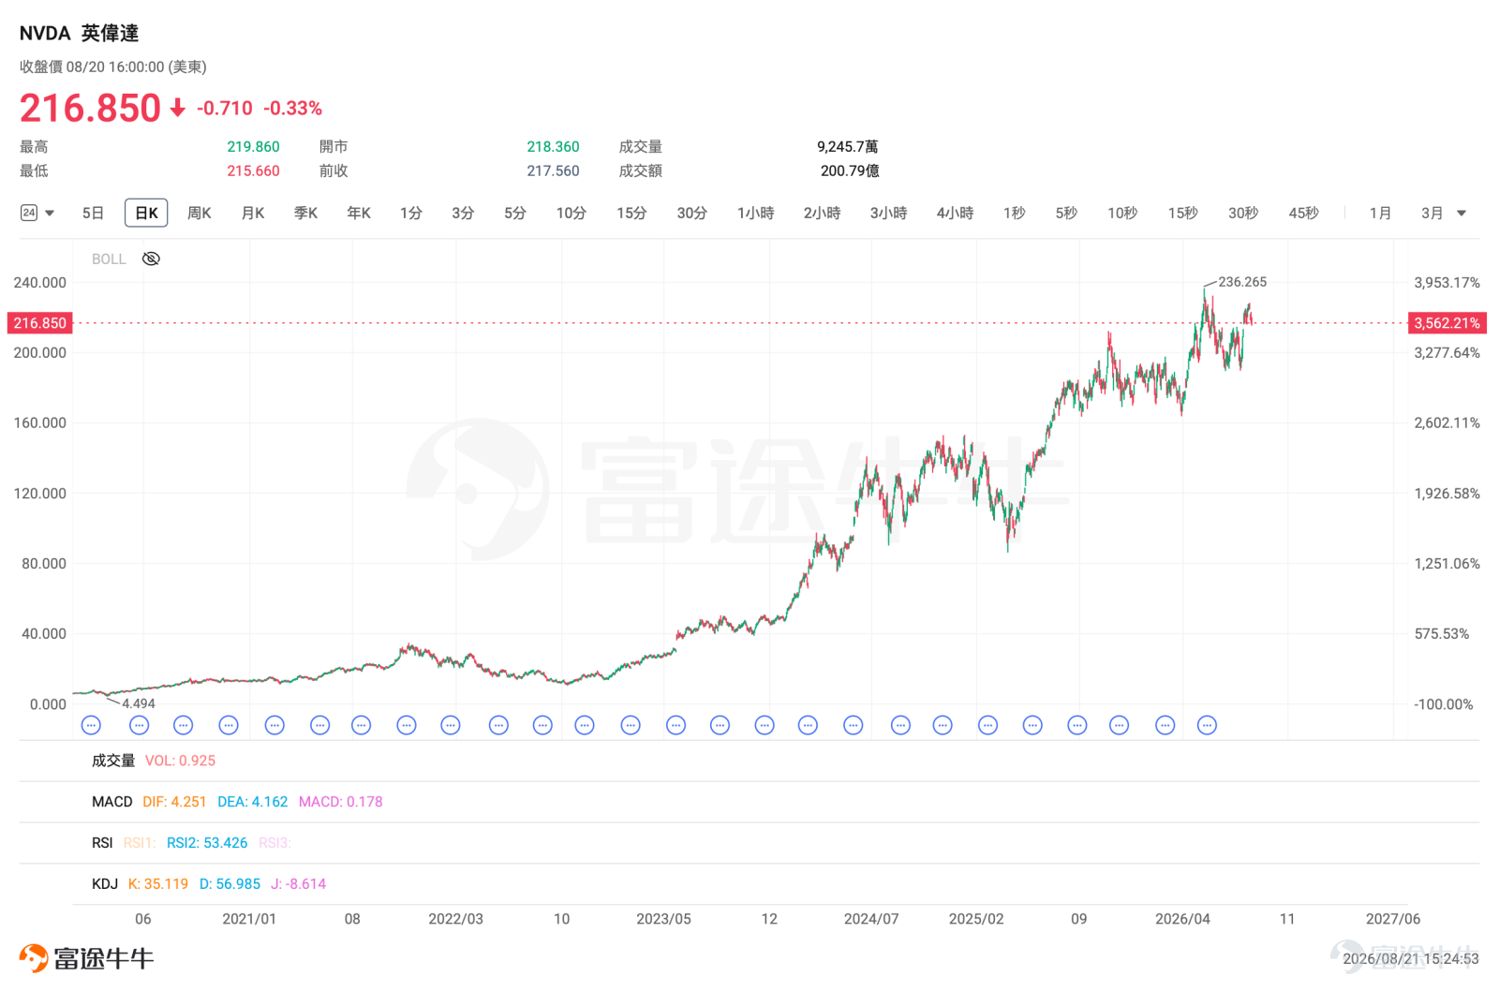Click the 4.494 low point label
1499x991 pixels.
point(139,703)
